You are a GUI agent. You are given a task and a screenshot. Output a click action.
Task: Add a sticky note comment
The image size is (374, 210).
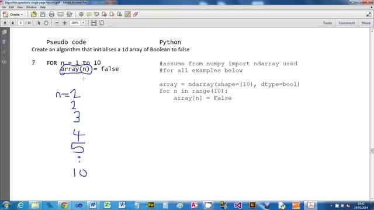[89, 15]
